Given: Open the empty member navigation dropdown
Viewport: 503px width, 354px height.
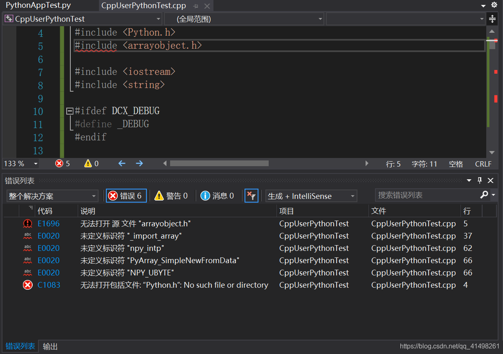Looking at the screenshot, I should (406, 19).
